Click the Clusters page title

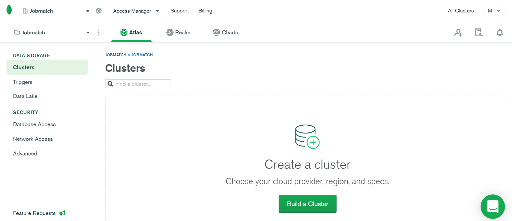[125, 68]
